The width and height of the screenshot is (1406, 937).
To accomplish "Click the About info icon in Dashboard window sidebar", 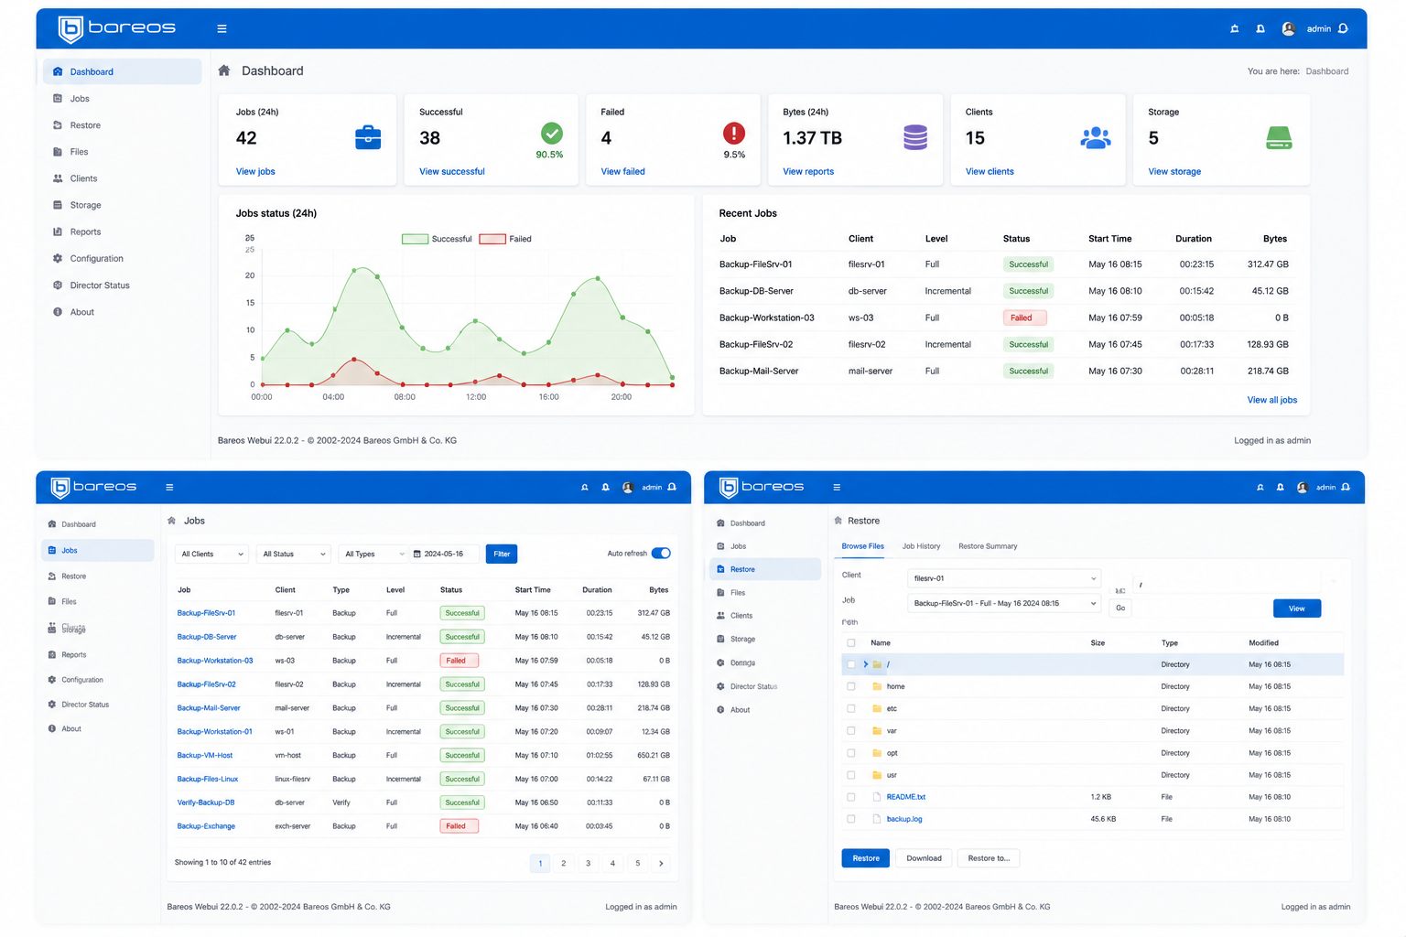I will coord(58,312).
